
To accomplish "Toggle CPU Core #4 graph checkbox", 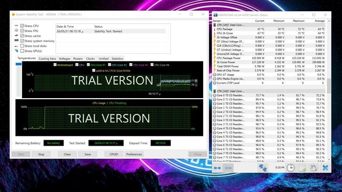I will coord(152,65).
